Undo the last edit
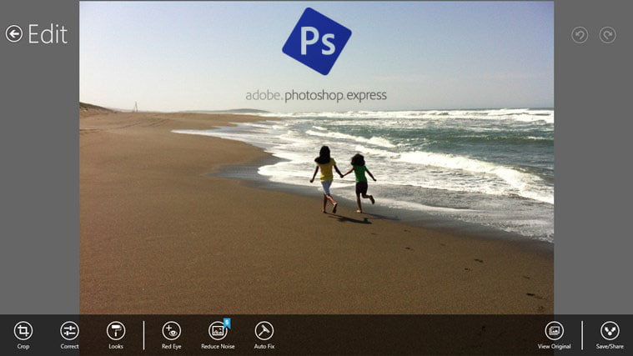Screen dimensions: 633x356 [x=580, y=35]
